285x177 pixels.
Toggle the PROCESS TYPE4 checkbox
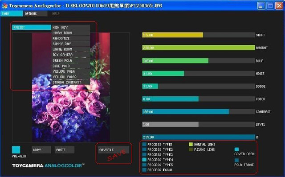(144, 159)
